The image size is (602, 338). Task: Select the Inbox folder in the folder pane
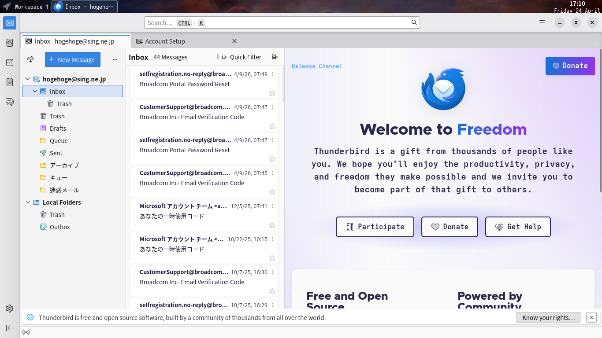tap(73, 92)
